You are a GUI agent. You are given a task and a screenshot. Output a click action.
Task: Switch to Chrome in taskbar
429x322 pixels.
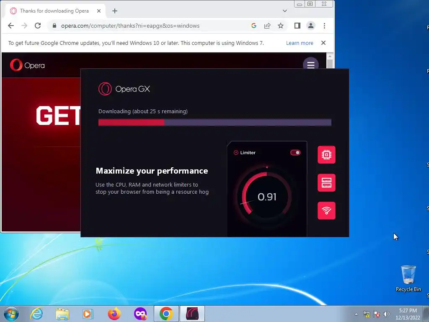click(x=166, y=314)
